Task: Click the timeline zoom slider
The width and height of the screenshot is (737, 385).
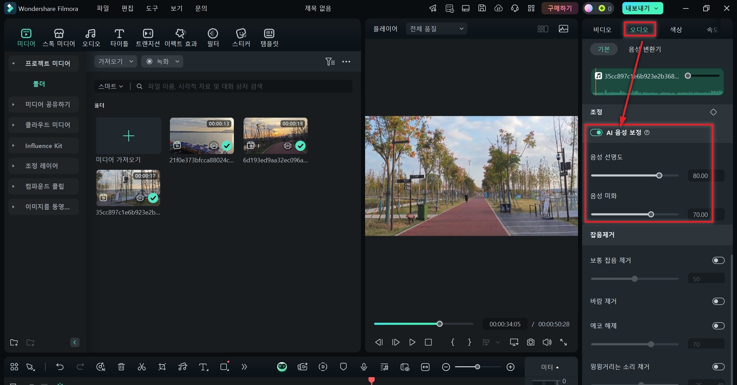Action: click(478, 367)
